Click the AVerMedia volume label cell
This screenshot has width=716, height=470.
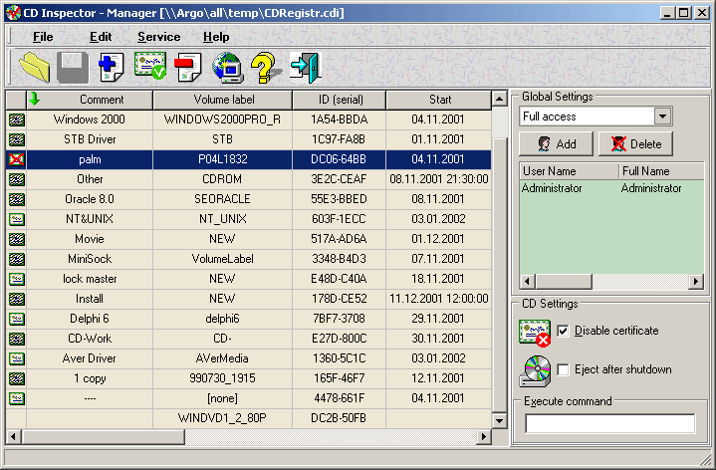tap(222, 358)
